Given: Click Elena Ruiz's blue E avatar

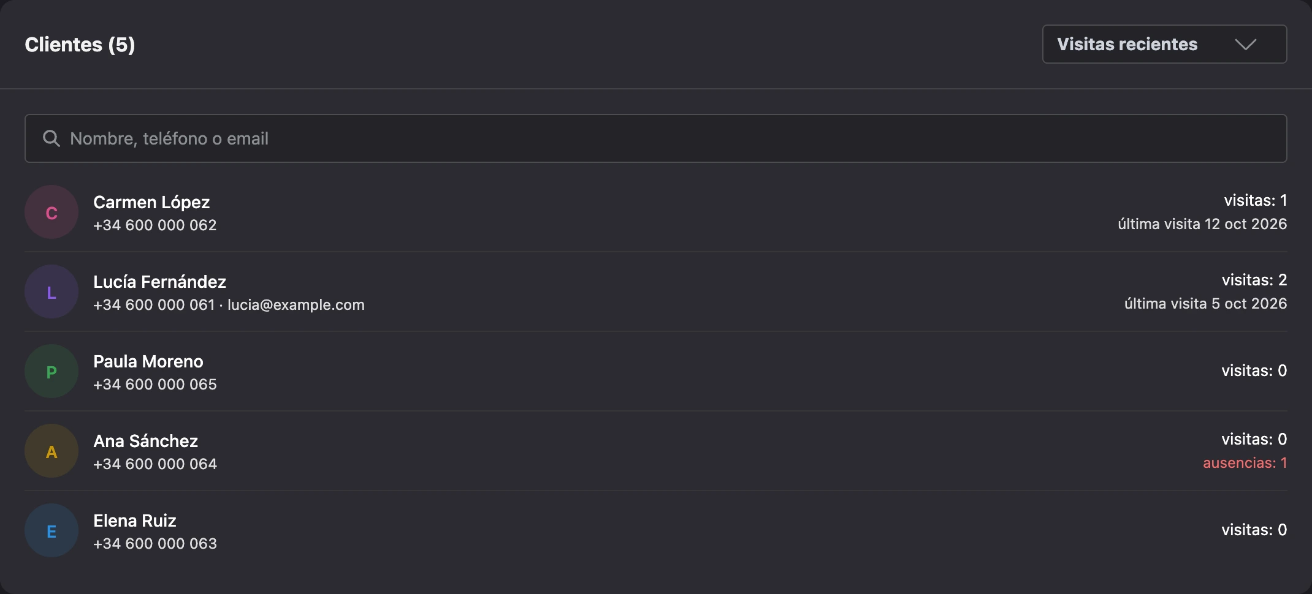Looking at the screenshot, I should click(x=51, y=530).
